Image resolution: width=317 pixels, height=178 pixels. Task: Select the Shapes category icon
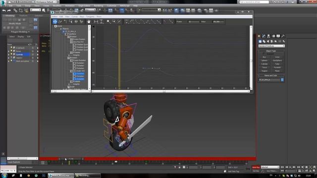264,42
